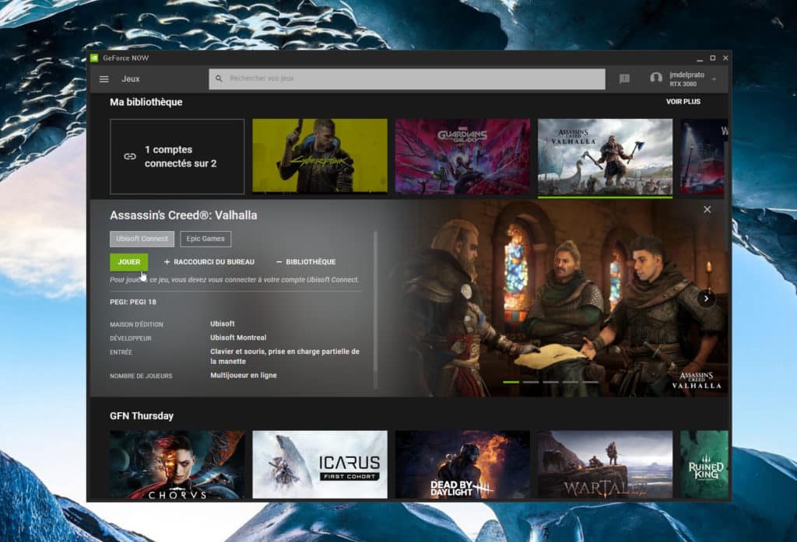This screenshot has height=542, width=797.
Task: Open the Icarus First Cohort thumbnail
Action: point(320,464)
